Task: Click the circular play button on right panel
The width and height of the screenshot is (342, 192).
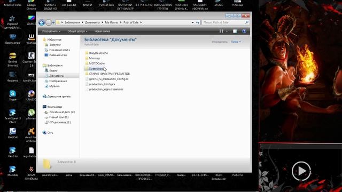Action: pyautogui.click(x=301, y=171)
